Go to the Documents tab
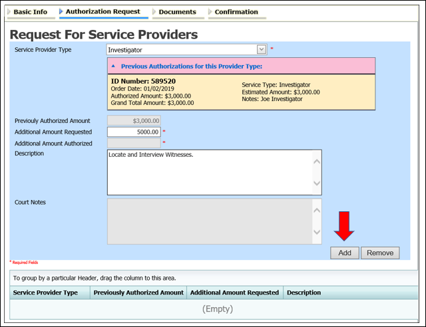 178,12
